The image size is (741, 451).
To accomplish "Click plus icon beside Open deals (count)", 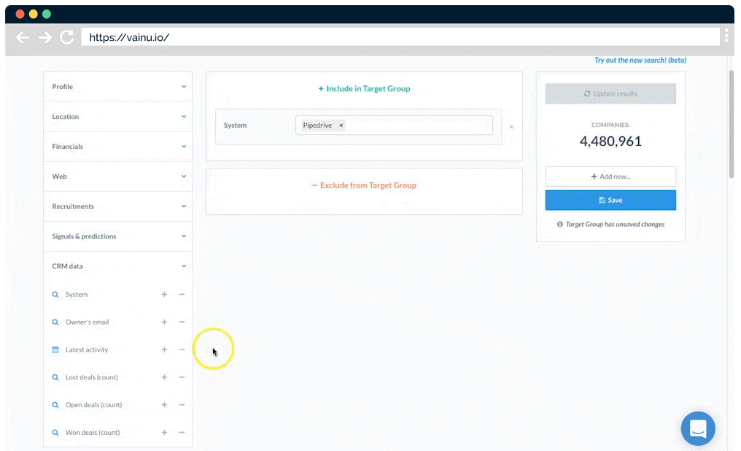I will pos(164,405).
